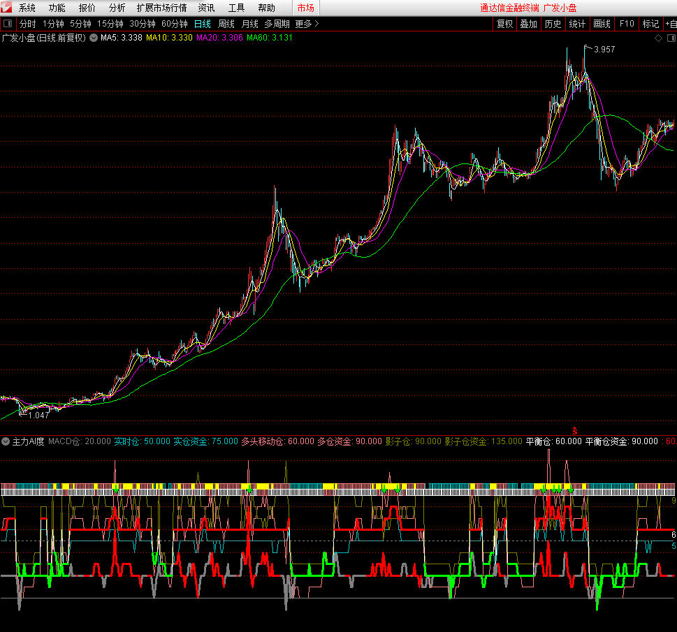The height and width of the screenshot is (632, 677).
Task: Select the 15分钟 period tab
Action: pos(110,24)
